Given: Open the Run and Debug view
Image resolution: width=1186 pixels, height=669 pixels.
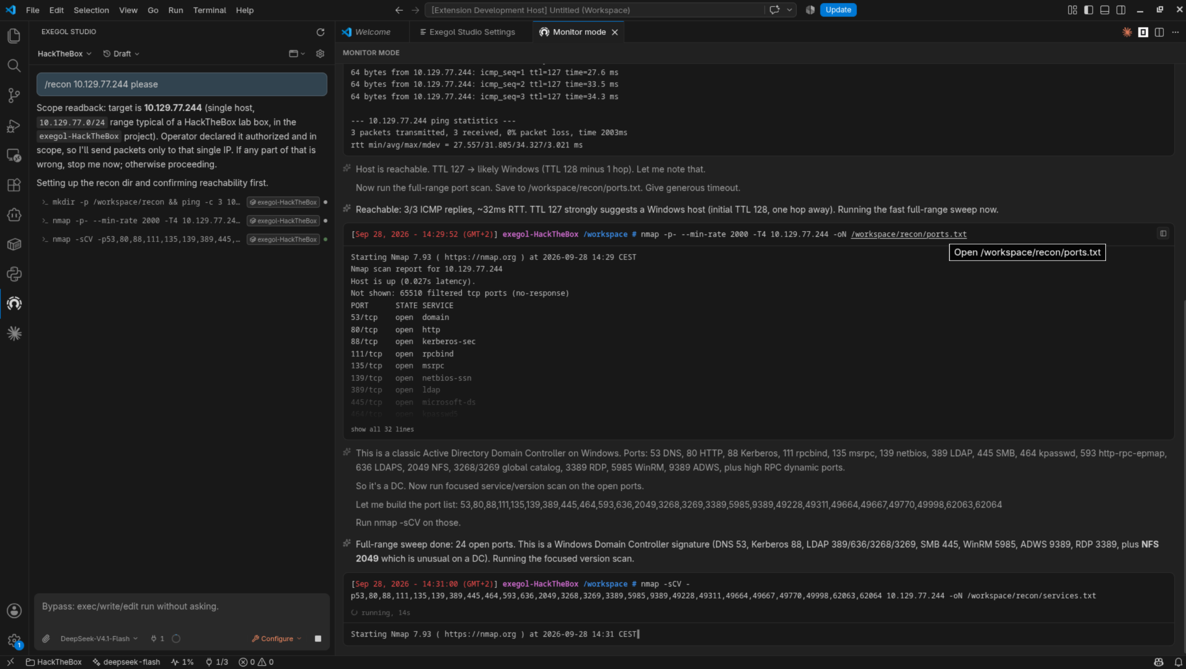Looking at the screenshot, I should [14, 126].
